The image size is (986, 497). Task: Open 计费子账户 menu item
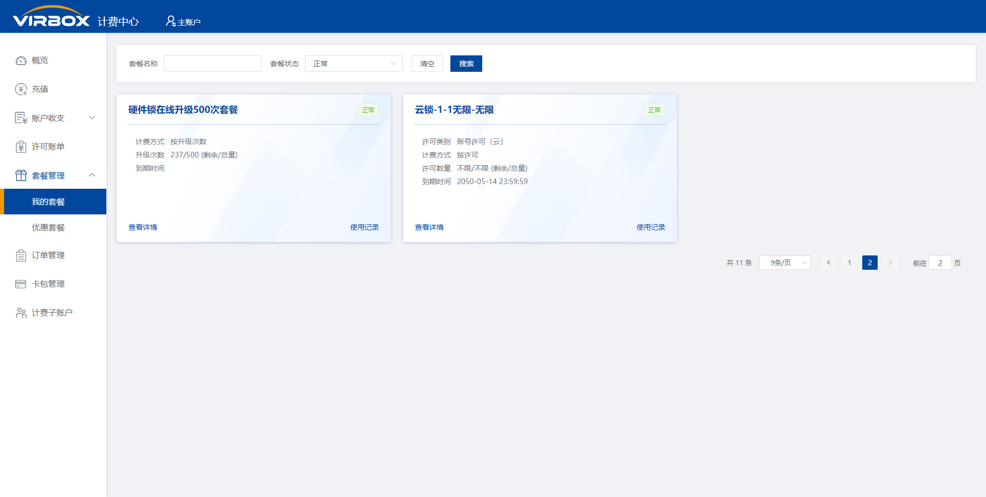[53, 313]
